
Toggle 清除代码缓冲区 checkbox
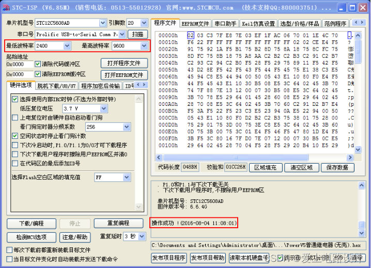[38, 64]
